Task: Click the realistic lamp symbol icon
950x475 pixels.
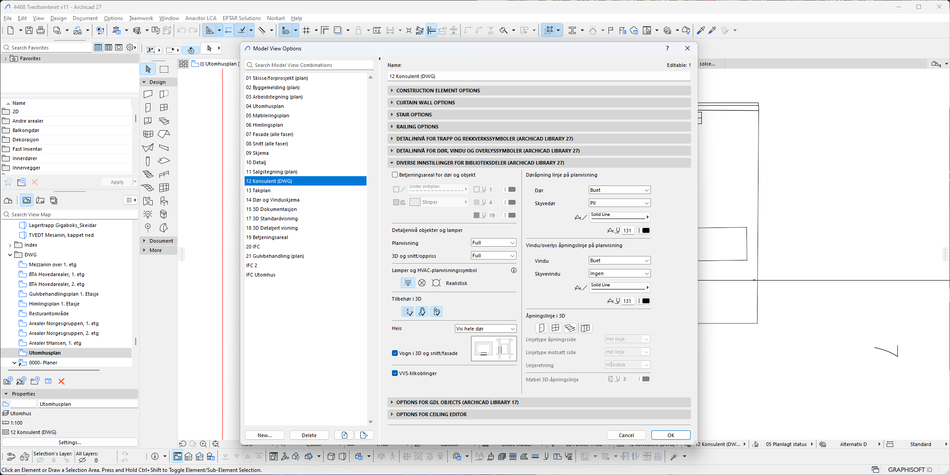Action: [x=408, y=283]
